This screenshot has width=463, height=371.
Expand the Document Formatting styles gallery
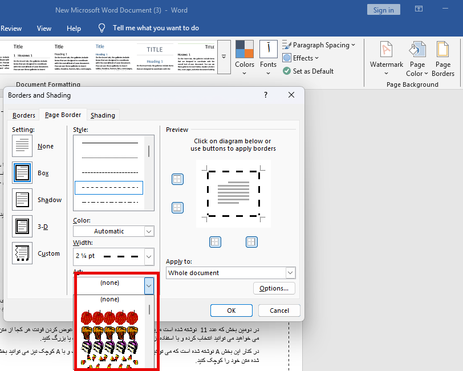tap(224, 57)
